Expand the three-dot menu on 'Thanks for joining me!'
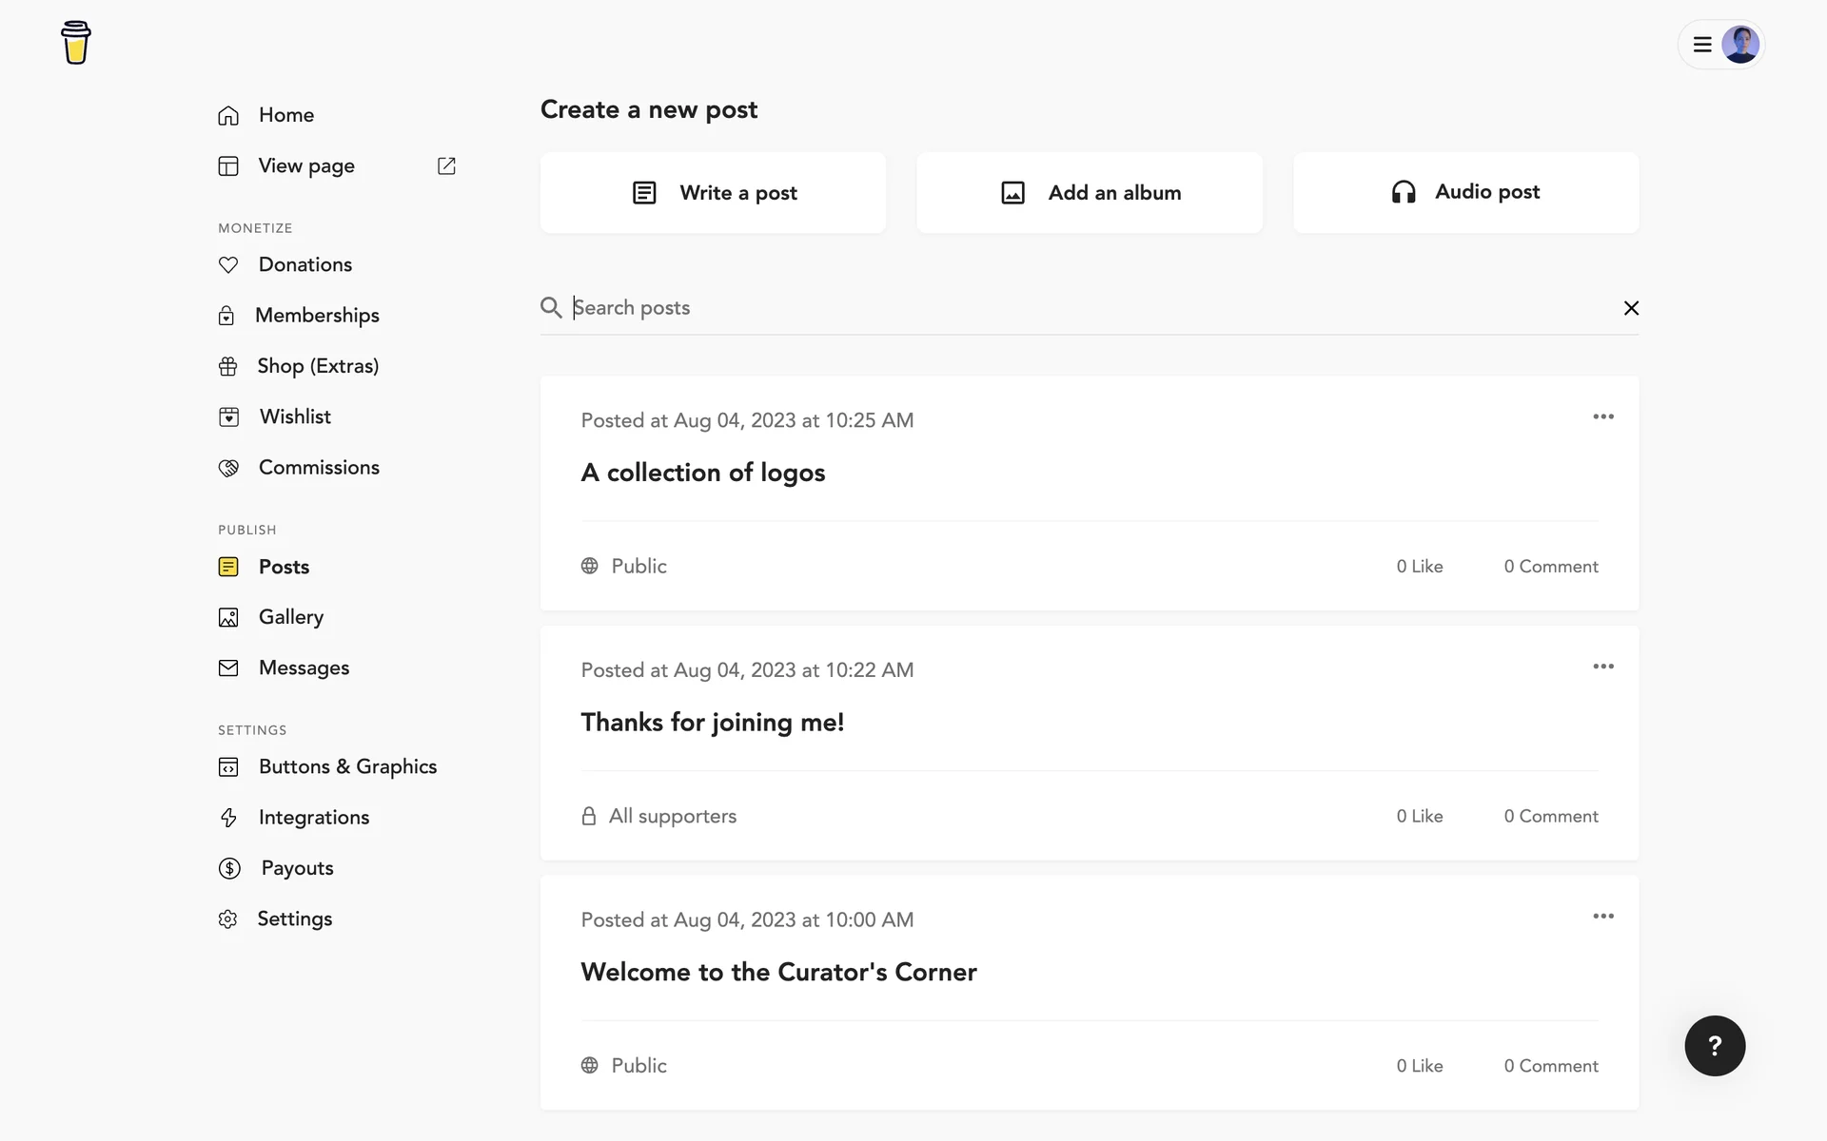The image size is (1827, 1141). pyautogui.click(x=1603, y=667)
